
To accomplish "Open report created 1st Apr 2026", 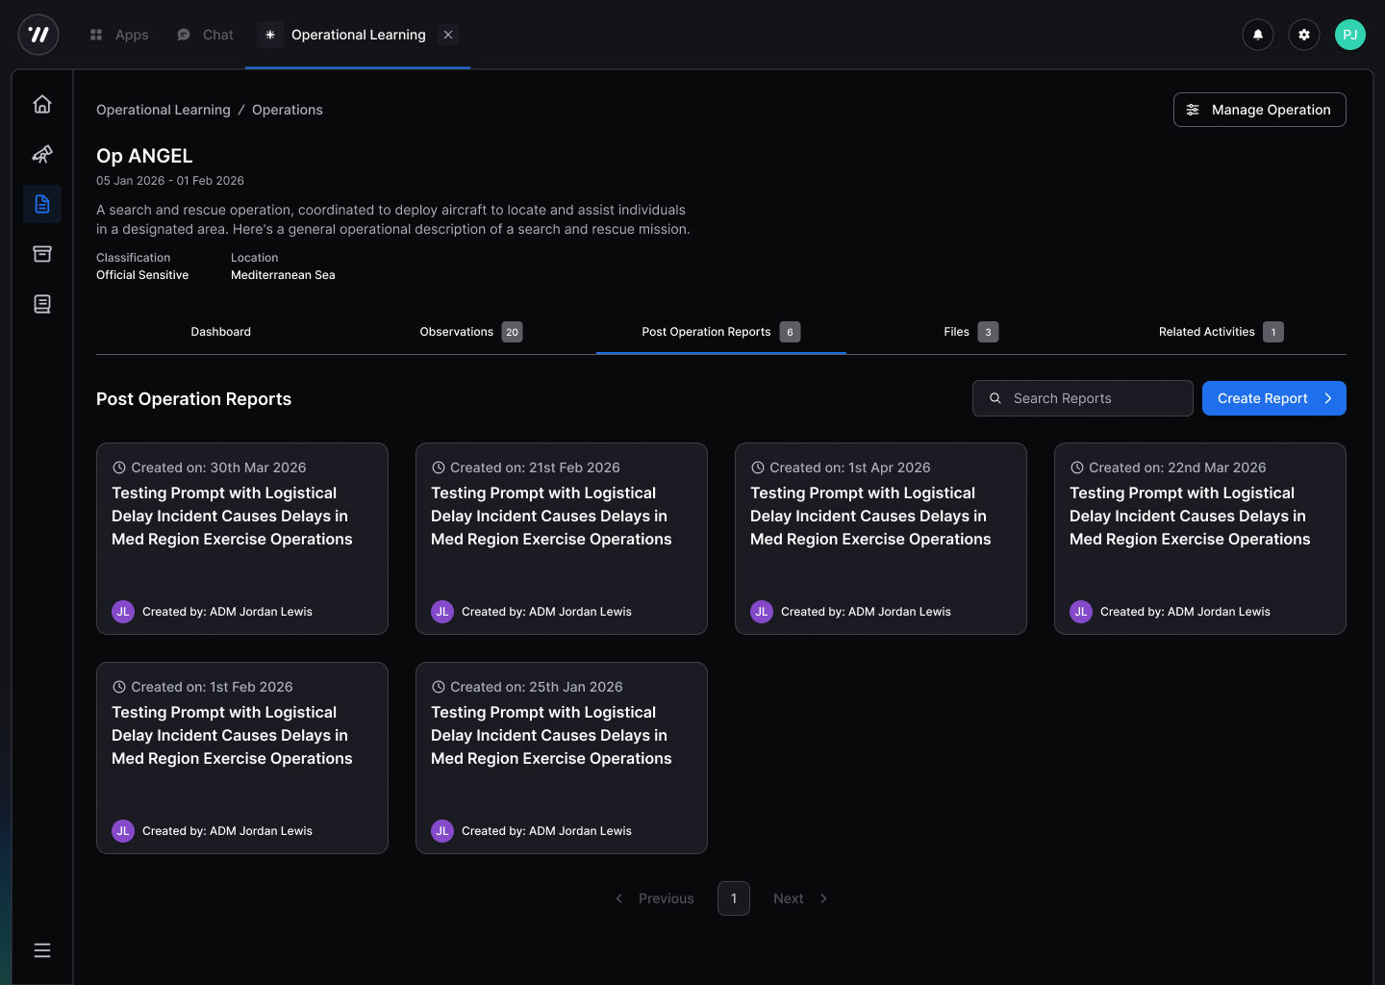I will click(881, 539).
